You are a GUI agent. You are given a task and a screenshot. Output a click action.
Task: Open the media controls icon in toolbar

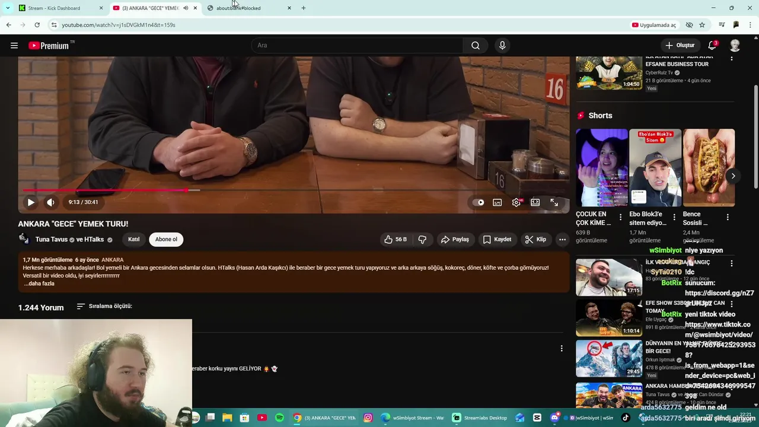pyautogui.click(x=722, y=25)
